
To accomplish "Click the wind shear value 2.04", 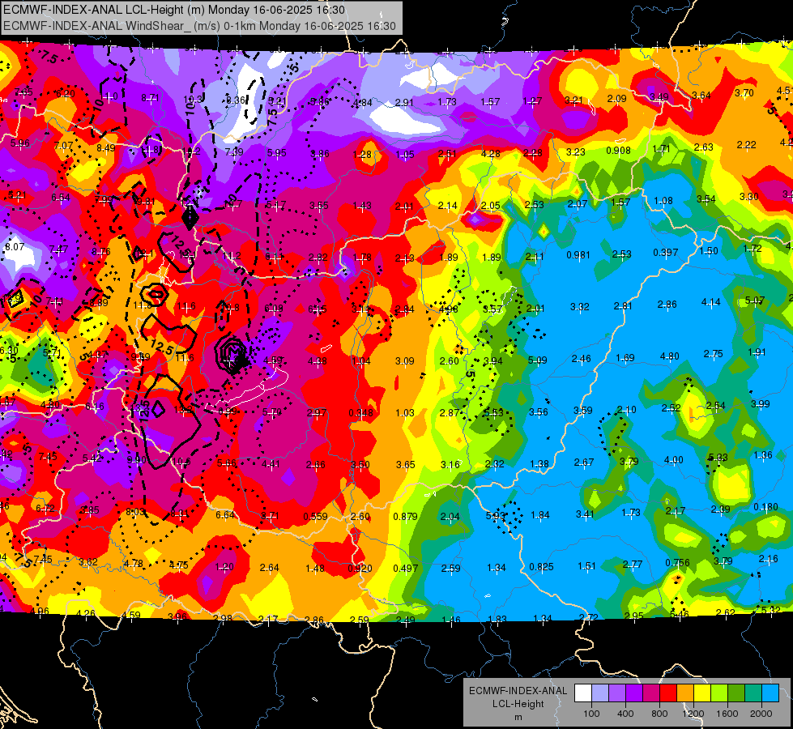I will tap(450, 517).
